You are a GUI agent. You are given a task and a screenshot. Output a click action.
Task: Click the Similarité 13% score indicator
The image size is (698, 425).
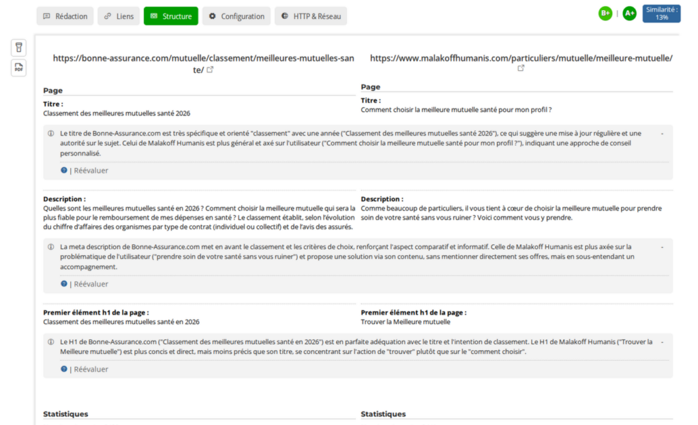tap(661, 13)
